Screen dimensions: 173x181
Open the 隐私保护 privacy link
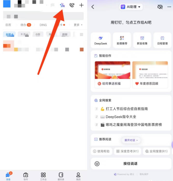coord(144,174)
